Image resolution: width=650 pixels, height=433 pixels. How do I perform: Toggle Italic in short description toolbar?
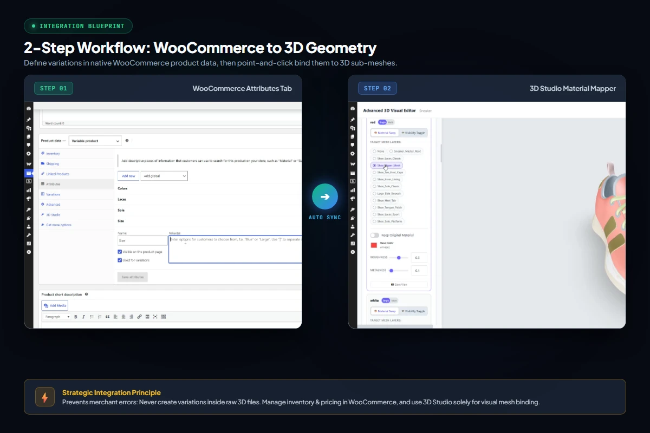(x=83, y=317)
